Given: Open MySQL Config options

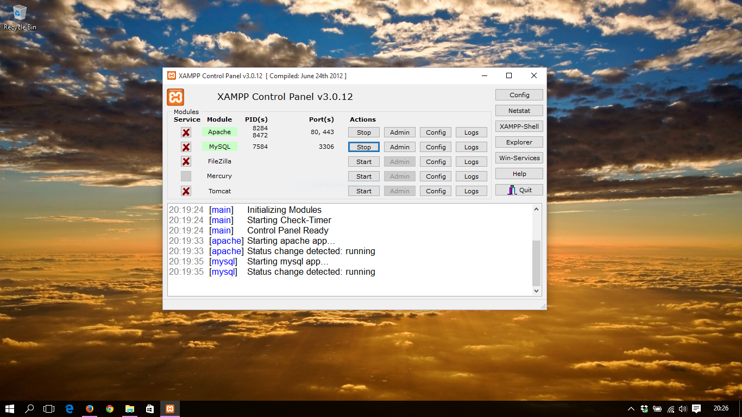Looking at the screenshot, I should pyautogui.click(x=436, y=147).
